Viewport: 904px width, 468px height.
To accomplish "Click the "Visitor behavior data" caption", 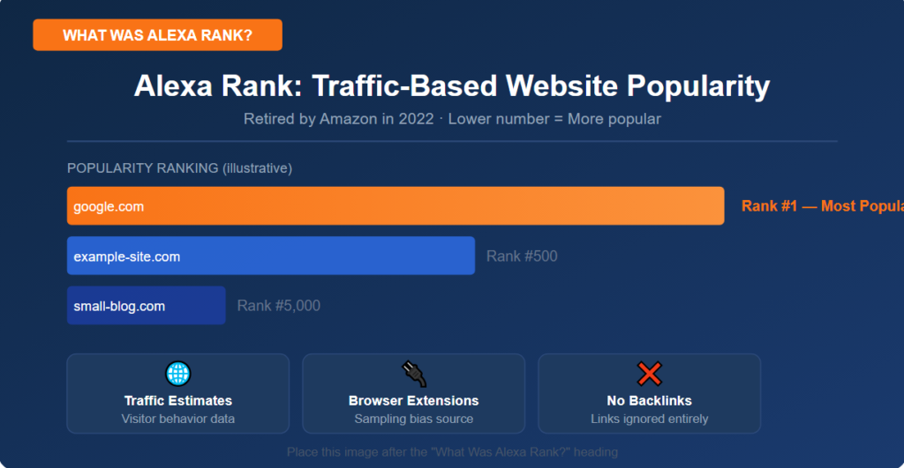I will (178, 419).
